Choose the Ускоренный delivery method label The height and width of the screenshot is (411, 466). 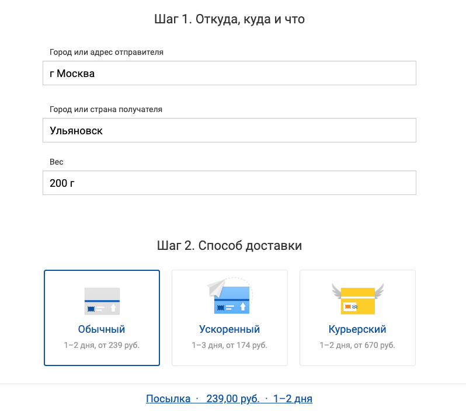229,329
